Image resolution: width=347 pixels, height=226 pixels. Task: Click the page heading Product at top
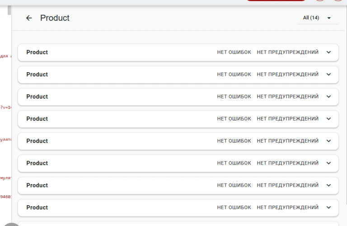pyautogui.click(x=55, y=18)
